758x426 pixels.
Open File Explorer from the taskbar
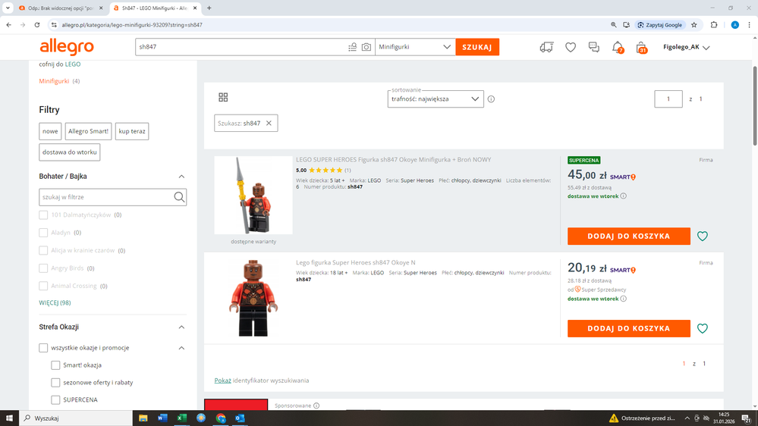coord(143,418)
